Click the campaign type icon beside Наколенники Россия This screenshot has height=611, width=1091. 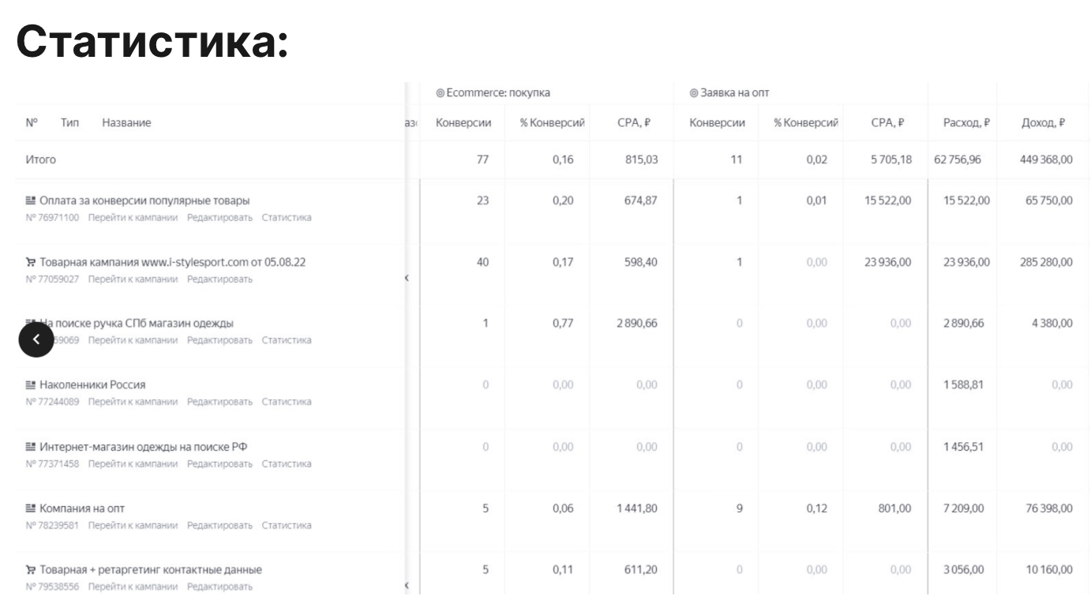click(x=31, y=385)
